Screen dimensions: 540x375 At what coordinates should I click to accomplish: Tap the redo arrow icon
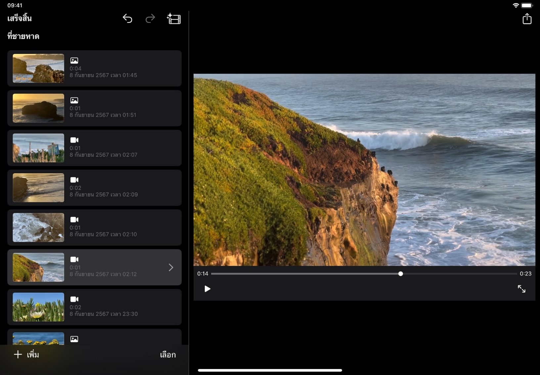tap(150, 19)
